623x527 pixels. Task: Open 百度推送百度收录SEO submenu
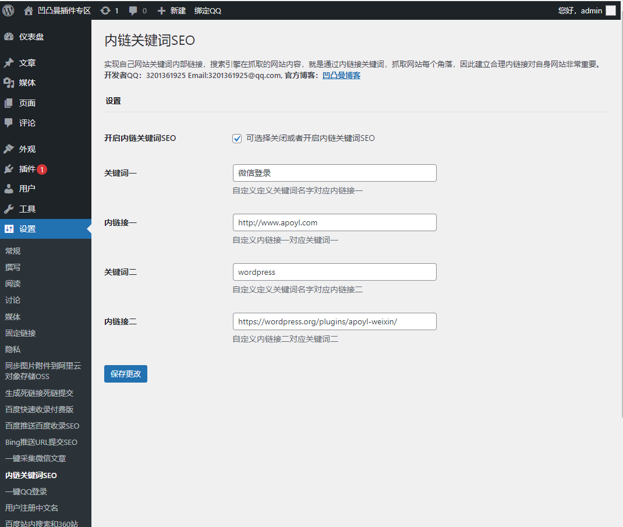(42, 426)
